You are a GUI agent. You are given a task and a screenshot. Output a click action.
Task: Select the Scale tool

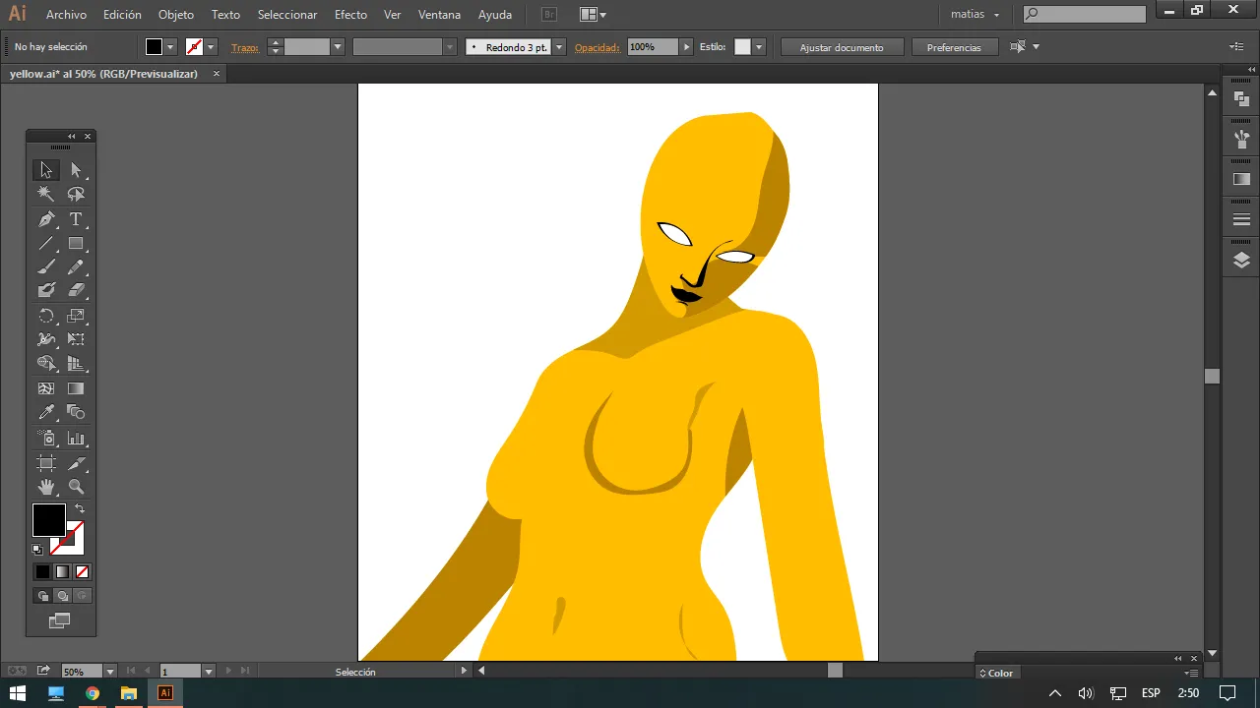(x=76, y=316)
